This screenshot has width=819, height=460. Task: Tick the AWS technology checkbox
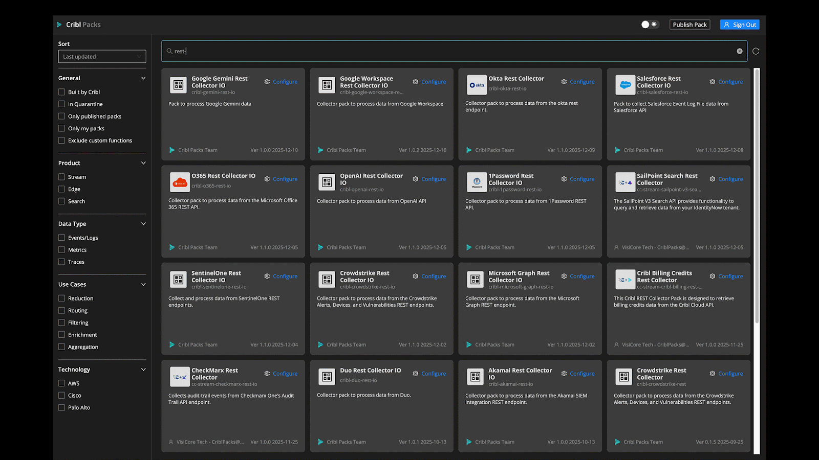click(61, 383)
